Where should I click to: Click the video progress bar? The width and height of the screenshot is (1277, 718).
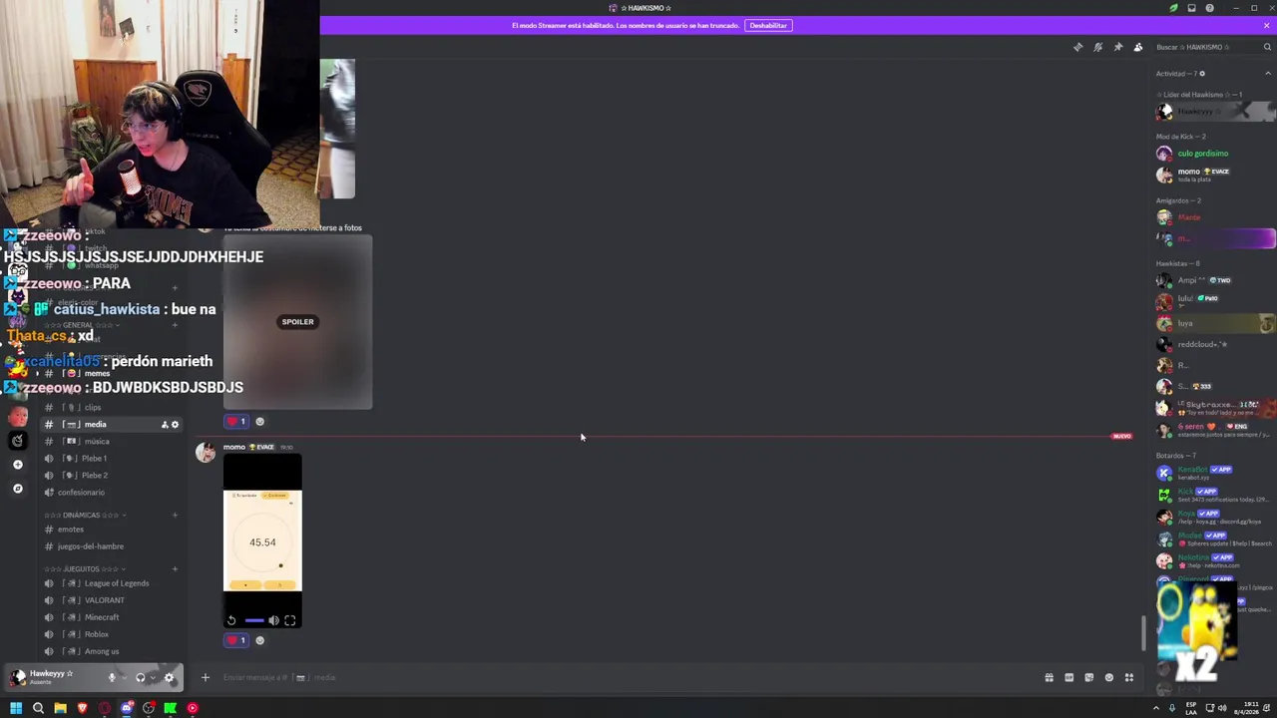[x=254, y=620]
